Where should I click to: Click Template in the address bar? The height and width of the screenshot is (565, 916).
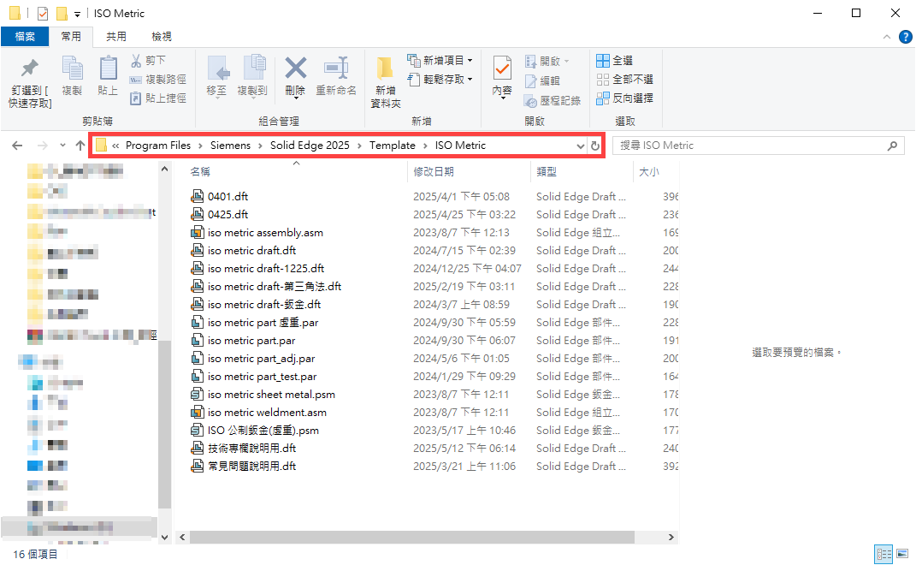(x=392, y=146)
